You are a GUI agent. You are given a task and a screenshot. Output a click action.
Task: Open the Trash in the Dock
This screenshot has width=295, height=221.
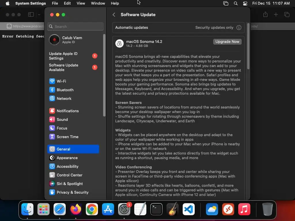(x=267, y=209)
